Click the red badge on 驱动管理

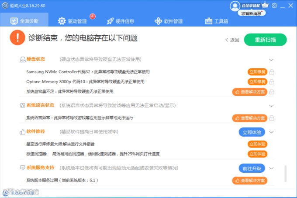(x=93, y=17)
